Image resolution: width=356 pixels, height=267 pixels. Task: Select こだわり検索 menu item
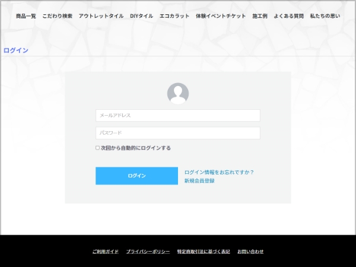tap(58, 16)
